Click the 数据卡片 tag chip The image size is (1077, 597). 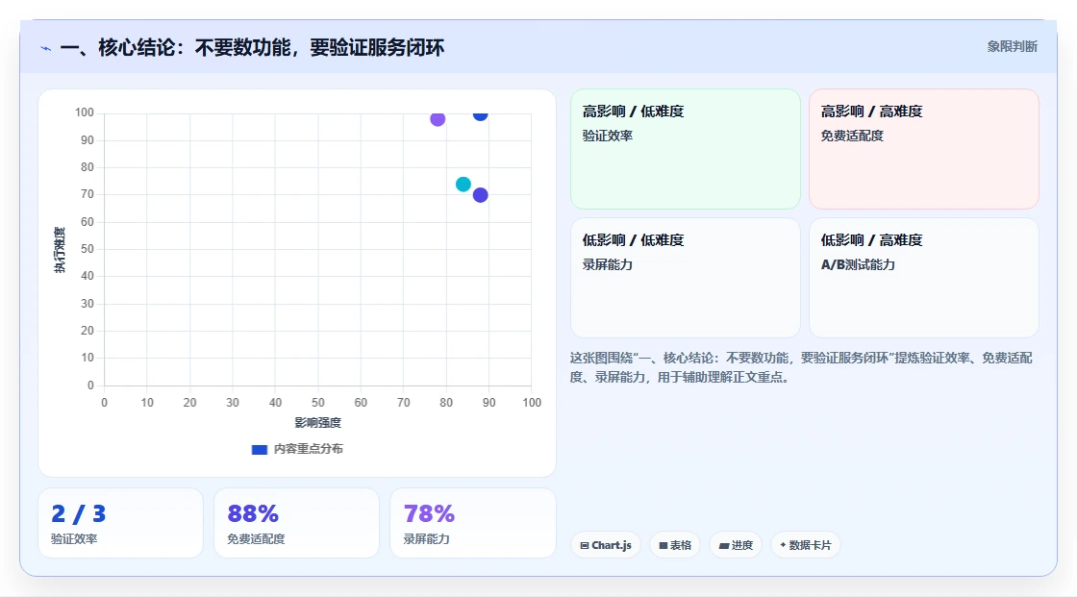(806, 545)
